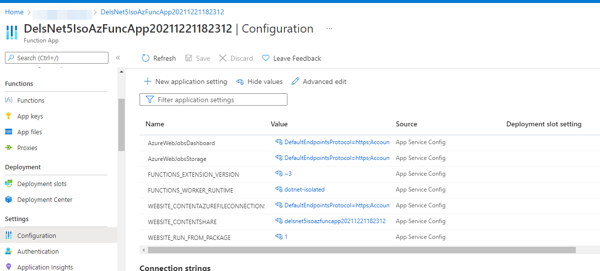Toggle visibility of FUNCTIONS_EXTENSION_VERSION value
The width and height of the screenshot is (600, 271).
click(279, 174)
